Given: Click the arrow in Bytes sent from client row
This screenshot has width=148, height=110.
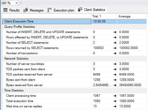Looking at the screenshot, I should point(115,80).
